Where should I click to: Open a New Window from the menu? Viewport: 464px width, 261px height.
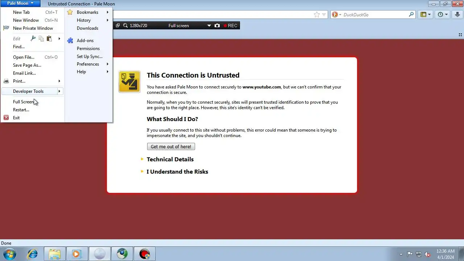33,20
